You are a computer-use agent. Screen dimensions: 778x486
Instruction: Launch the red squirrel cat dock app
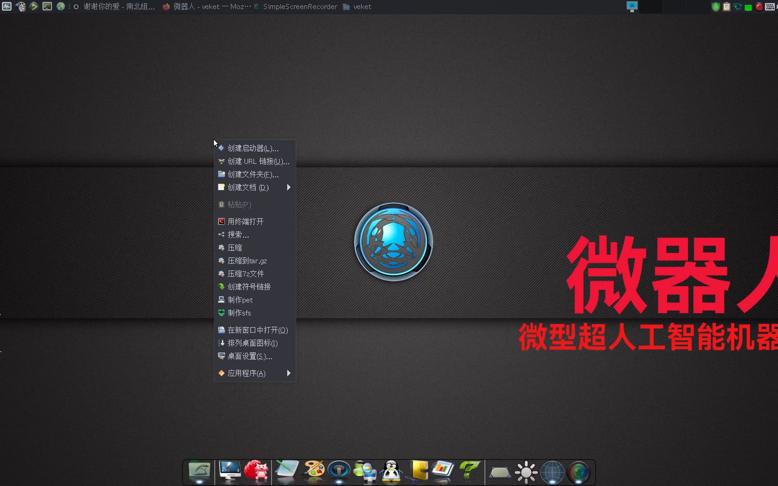pyautogui.click(x=257, y=471)
